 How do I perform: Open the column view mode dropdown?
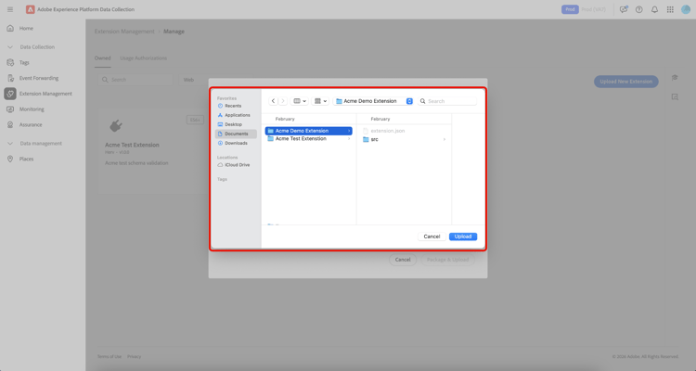pyautogui.click(x=299, y=101)
